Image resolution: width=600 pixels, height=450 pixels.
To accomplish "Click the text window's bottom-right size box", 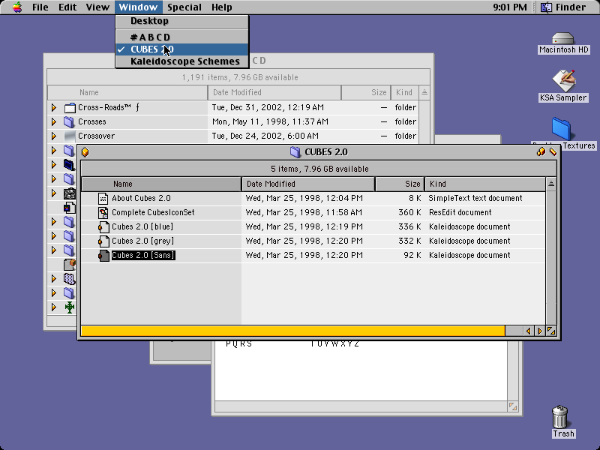I will pos(513,406).
